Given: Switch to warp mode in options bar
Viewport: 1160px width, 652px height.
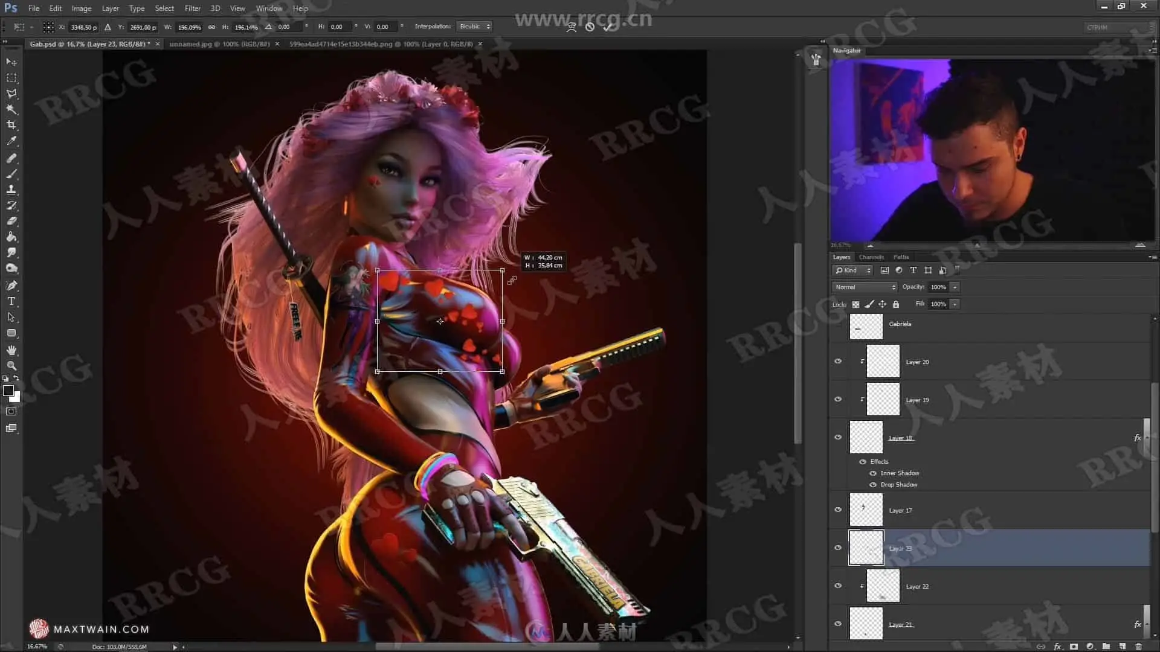Looking at the screenshot, I should [x=571, y=27].
